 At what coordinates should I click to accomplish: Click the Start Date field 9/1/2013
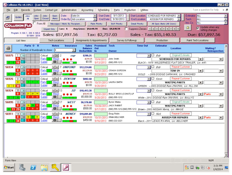[118, 16]
